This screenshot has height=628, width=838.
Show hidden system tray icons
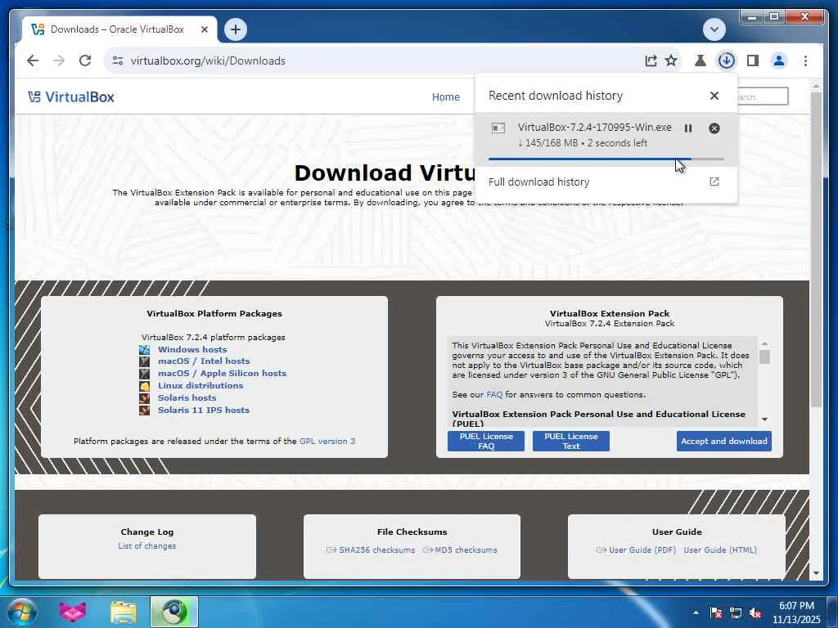696,612
